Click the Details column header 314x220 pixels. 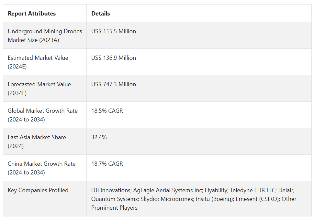[101, 14]
